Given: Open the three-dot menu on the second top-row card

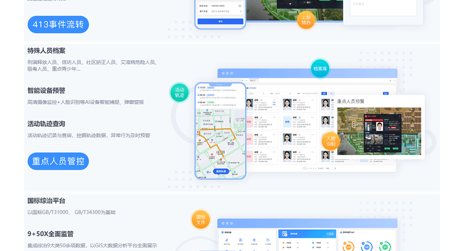Looking at the screenshot, I should click(x=312, y=100).
